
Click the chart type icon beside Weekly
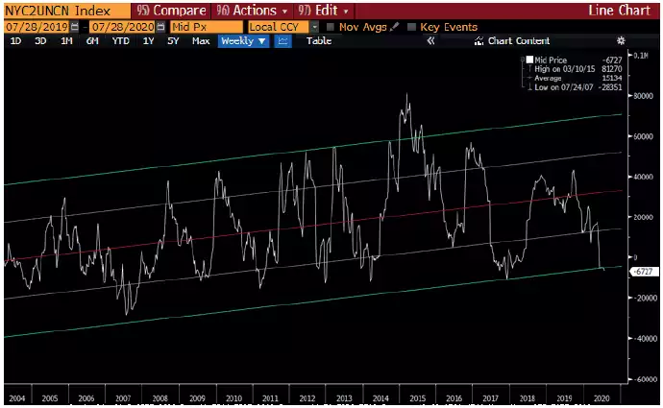click(283, 41)
